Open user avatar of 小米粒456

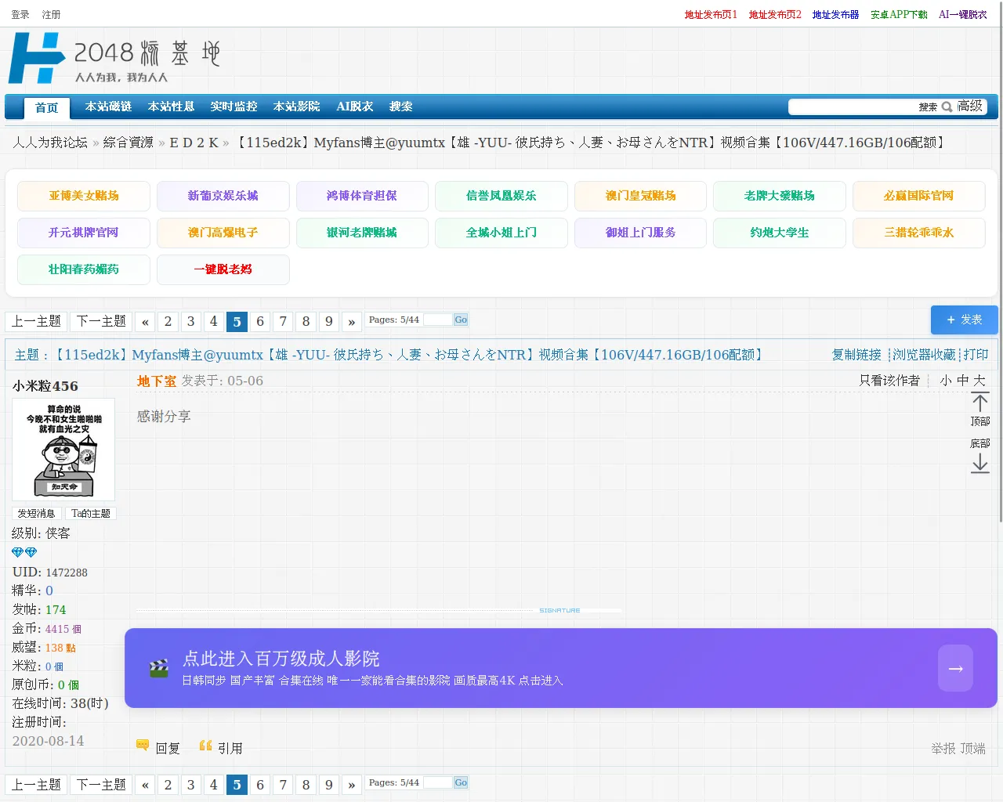point(63,450)
